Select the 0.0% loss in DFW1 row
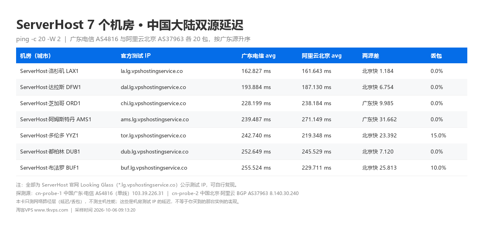The width and height of the screenshot is (483, 245). click(x=437, y=87)
